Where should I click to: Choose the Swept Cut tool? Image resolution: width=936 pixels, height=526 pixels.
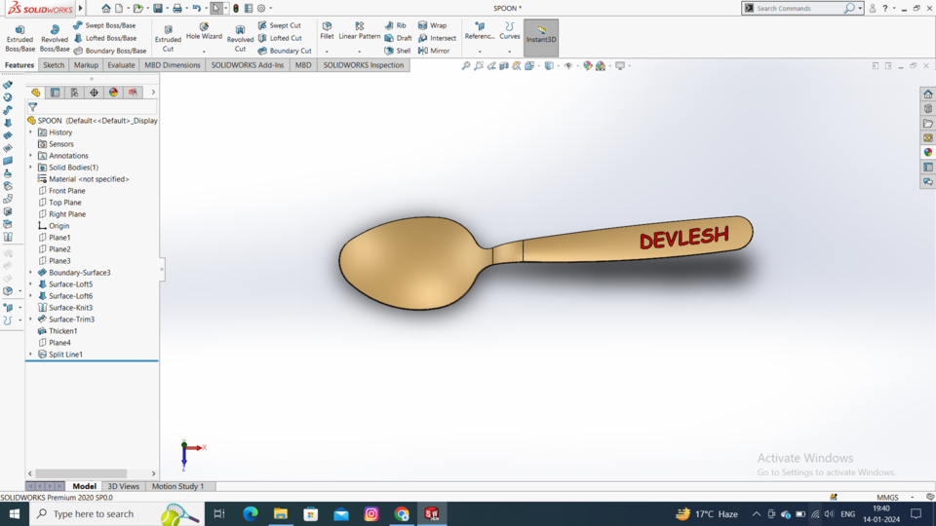tap(280, 25)
